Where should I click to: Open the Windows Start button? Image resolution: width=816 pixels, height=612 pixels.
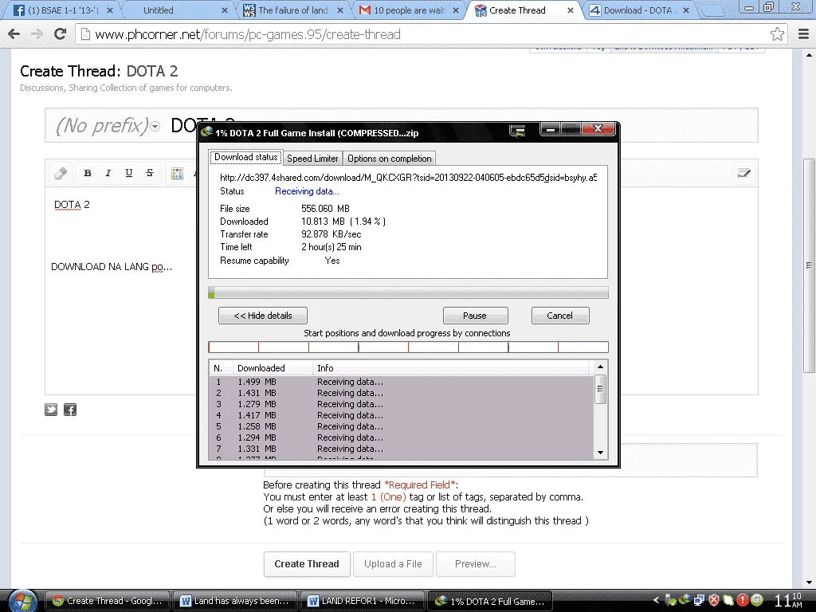[22, 601]
